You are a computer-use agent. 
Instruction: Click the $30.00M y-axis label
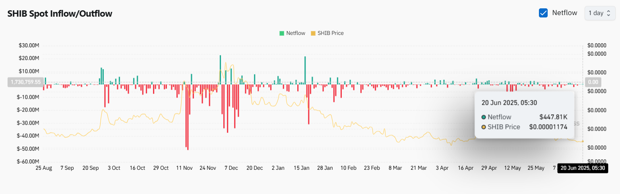29,46
